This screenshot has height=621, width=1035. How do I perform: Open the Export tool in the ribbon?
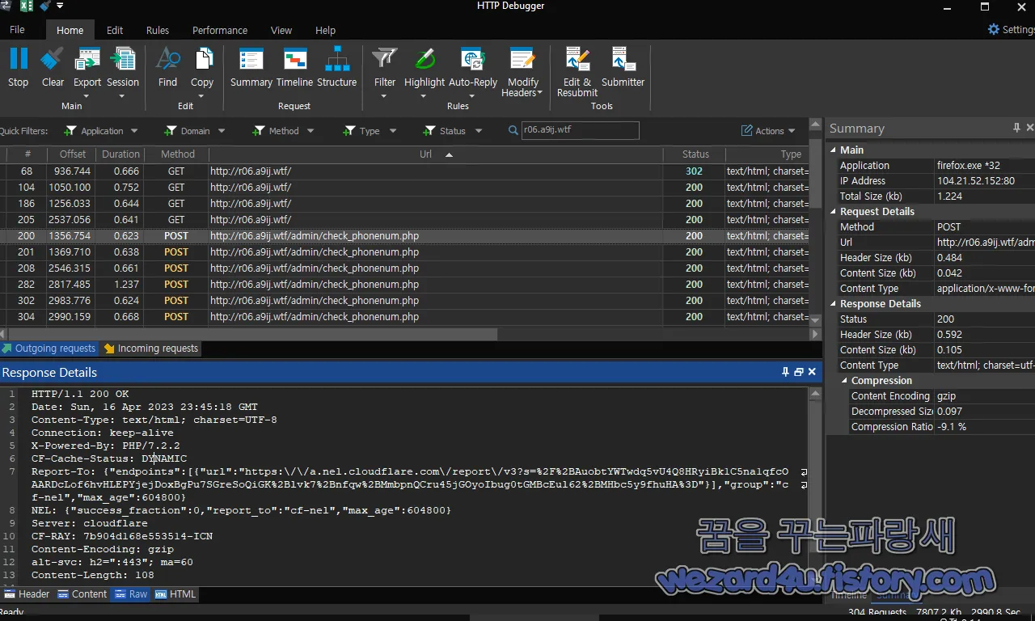(x=87, y=73)
